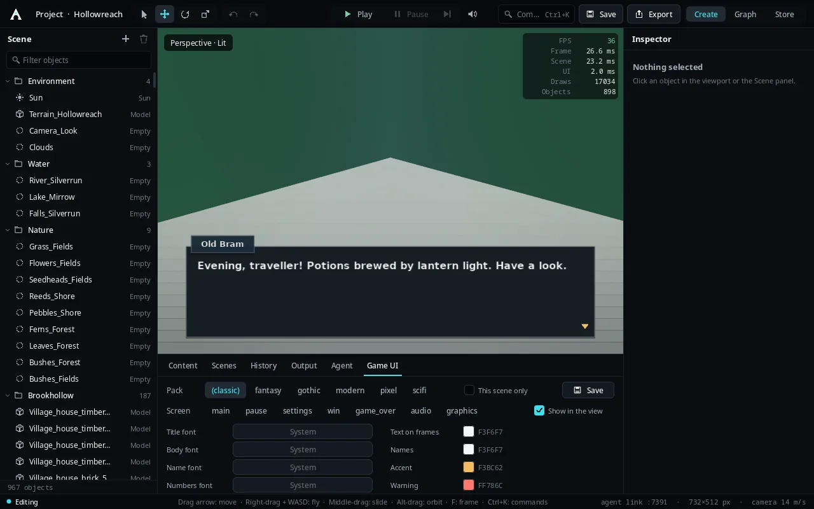Switch to the Content tab
Viewport: 814px width, 509px height.
coord(183,365)
